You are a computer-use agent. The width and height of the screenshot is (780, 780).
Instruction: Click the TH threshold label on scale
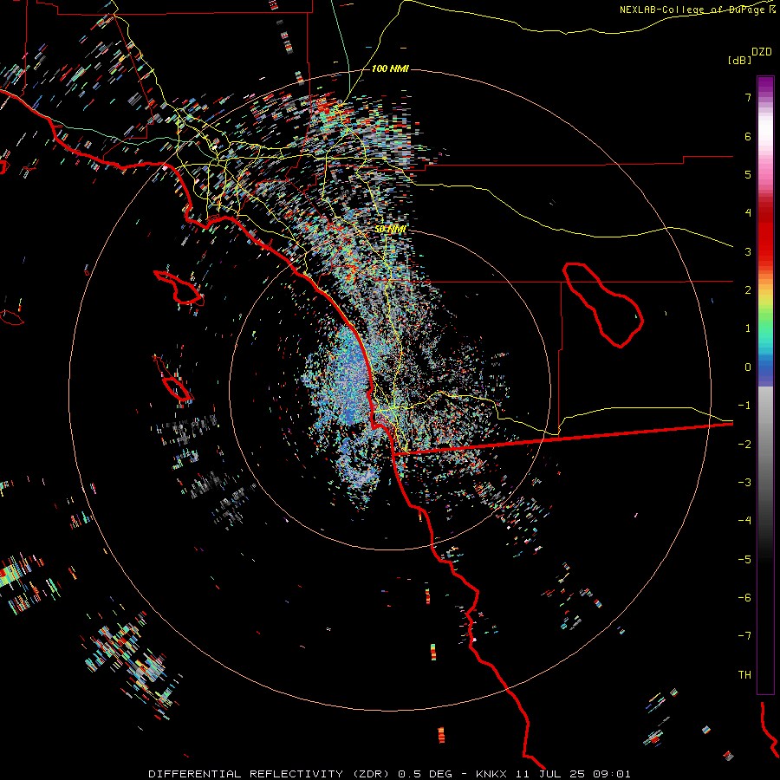[x=744, y=675]
